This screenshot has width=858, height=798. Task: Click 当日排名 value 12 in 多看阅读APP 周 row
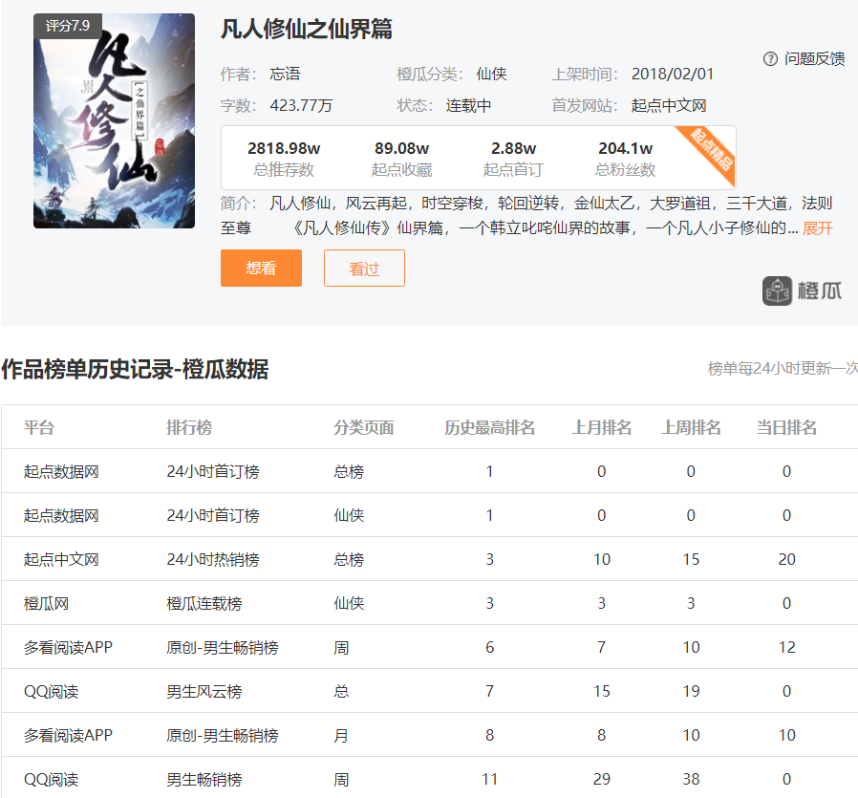[787, 648]
